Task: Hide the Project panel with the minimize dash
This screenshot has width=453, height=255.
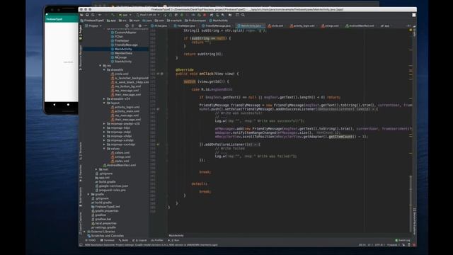Action: pos(146,25)
